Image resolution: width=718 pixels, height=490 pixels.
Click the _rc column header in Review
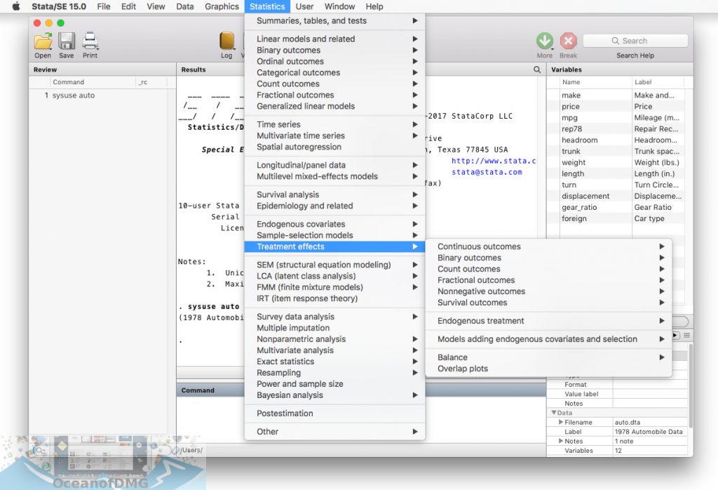[151, 82]
